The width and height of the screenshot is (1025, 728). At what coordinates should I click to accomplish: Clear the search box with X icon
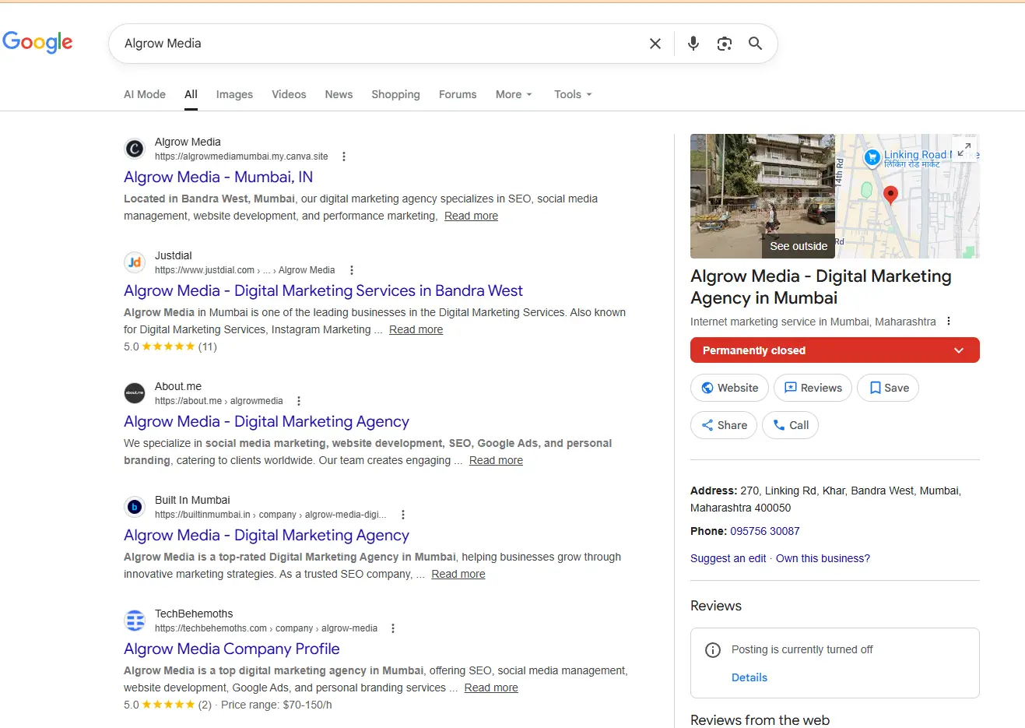(655, 44)
